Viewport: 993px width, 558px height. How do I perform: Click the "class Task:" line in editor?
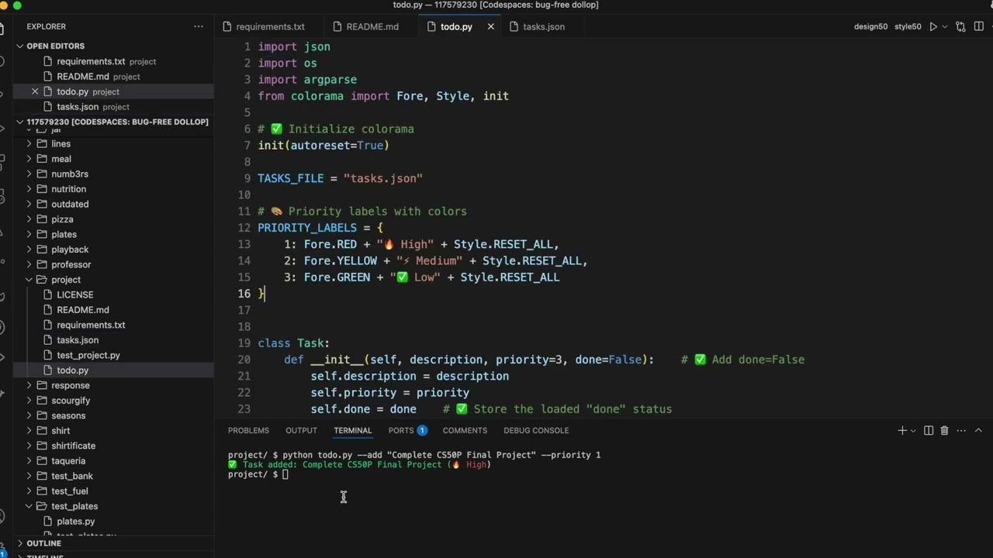(x=293, y=343)
